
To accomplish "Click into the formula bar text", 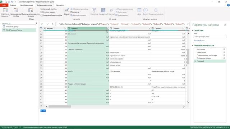I will point(121,24).
